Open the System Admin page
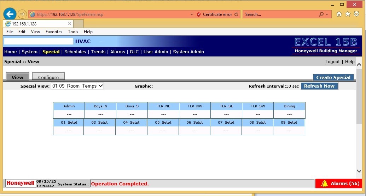 point(188,52)
